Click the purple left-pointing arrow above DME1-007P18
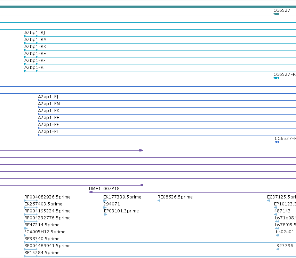This screenshot has height=258, width=296. point(142,185)
